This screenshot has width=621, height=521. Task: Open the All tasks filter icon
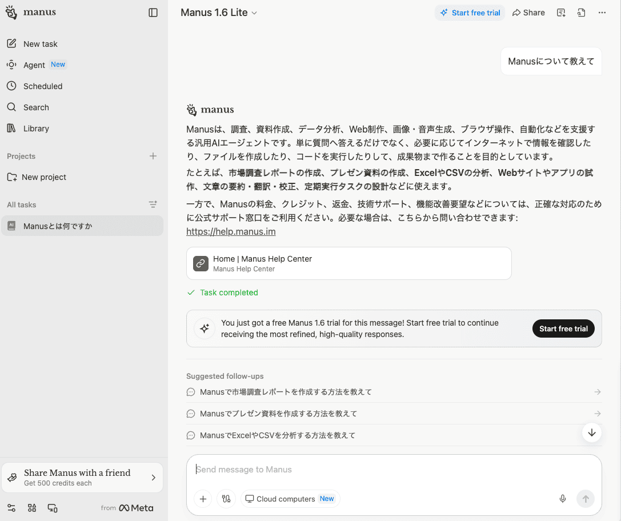[x=153, y=205]
